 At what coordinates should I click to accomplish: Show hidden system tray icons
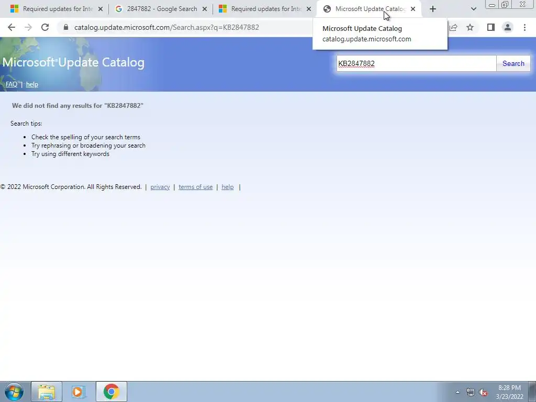457,392
